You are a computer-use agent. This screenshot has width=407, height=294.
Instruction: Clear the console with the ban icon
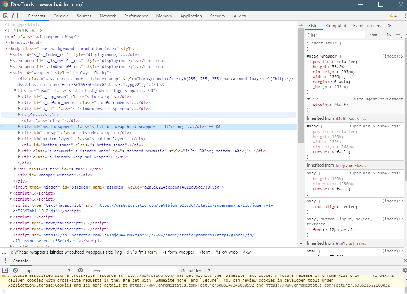(15, 271)
